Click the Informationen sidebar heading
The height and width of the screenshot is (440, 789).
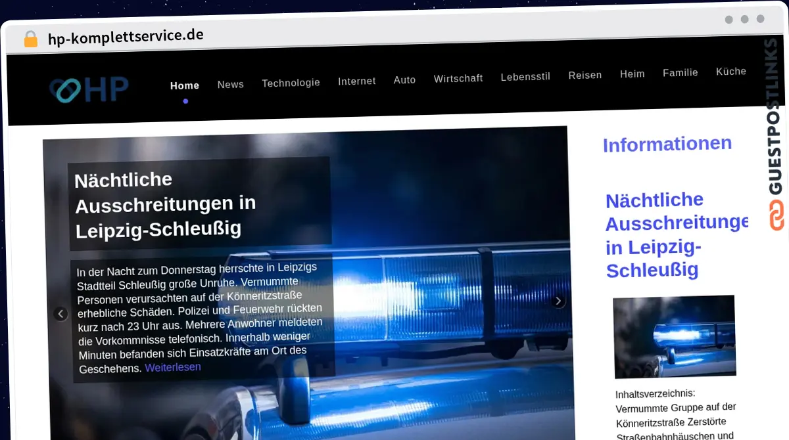coord(667,144)
